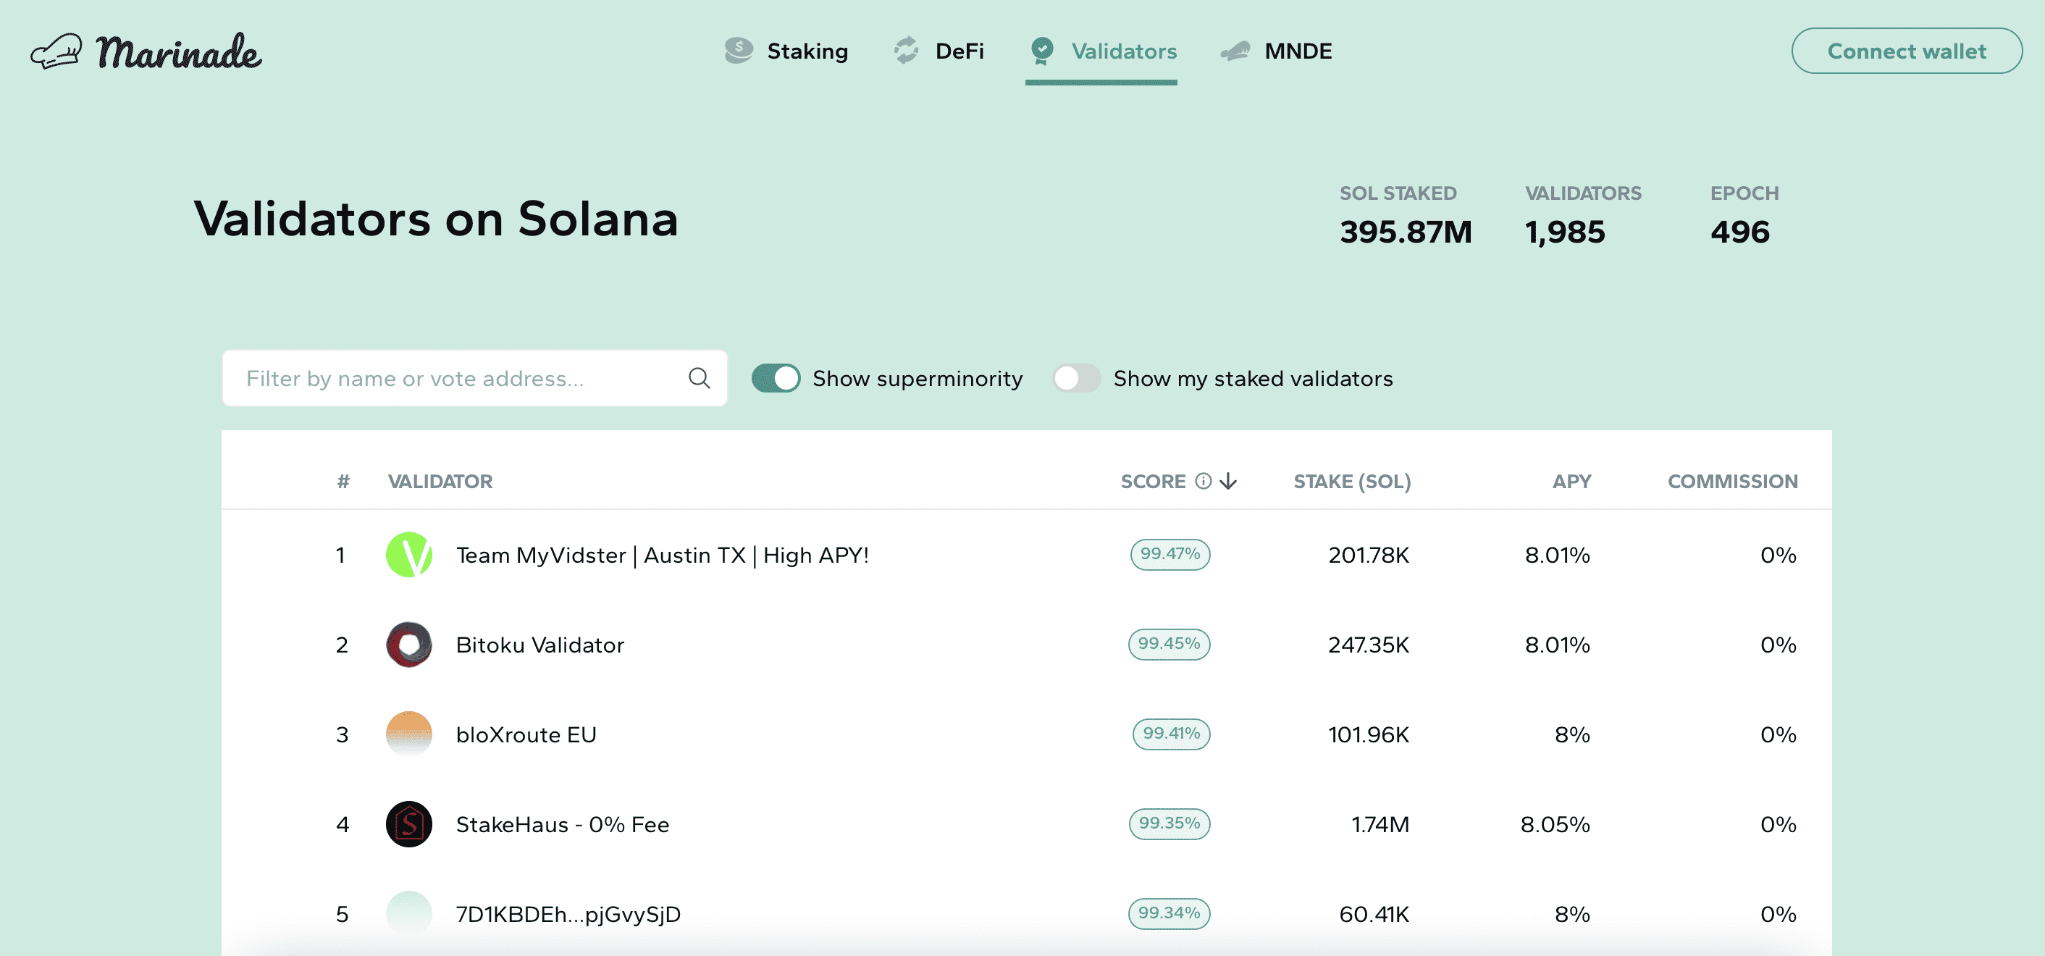Click bloXroute EU orange avatar
The image size is (2045, 956).
pos(409,734)
